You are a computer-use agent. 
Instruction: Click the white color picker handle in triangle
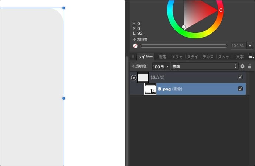184,27
